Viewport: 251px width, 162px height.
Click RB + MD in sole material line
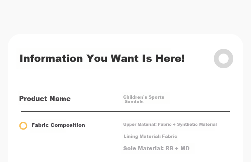pos(177,148)
